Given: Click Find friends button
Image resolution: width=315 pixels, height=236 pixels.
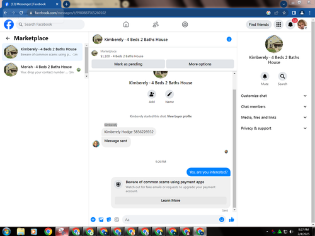Looking at the screenshot, I should [x=259, y=25].
